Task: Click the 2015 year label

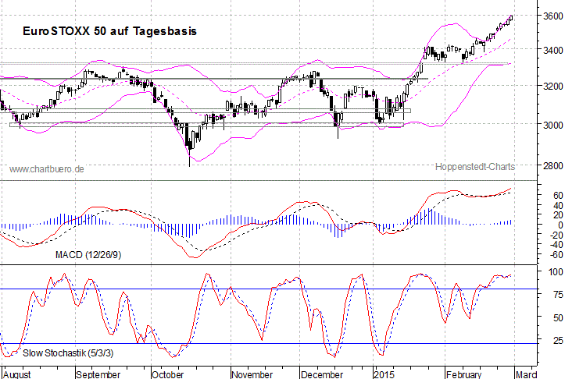Action: (x=384, y=374)
